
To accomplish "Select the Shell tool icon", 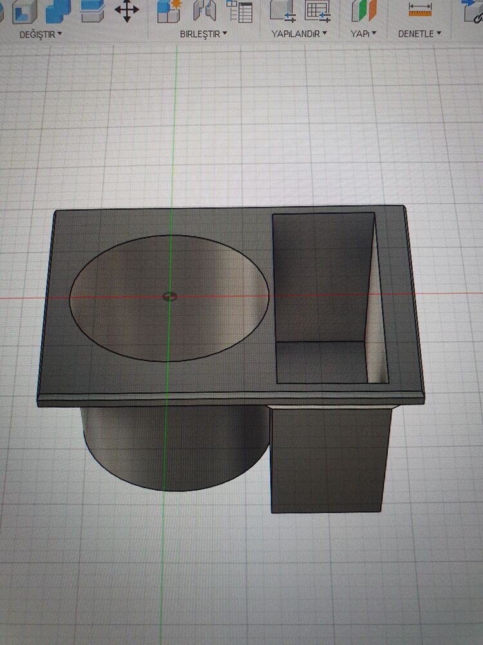I will pyautogui.click(x=24, y=11).
